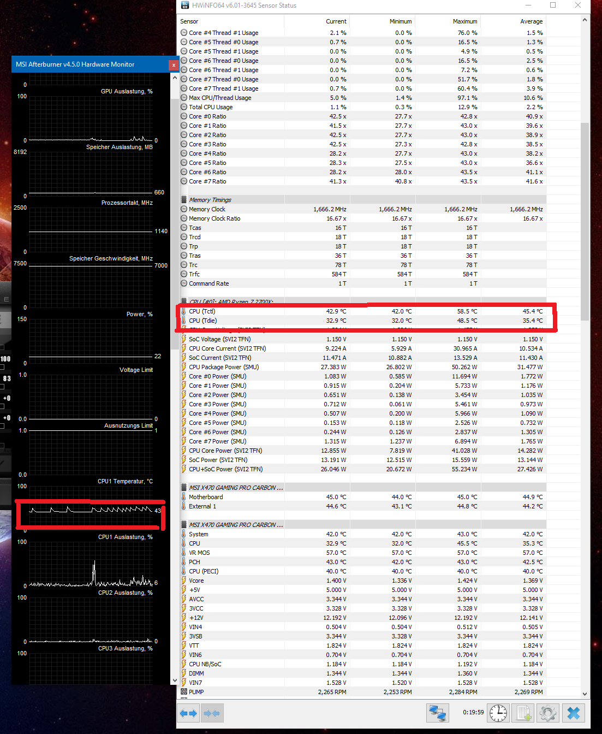
Task: Click clock icon beside Command Rate
Action: click(x=184, y=283)
